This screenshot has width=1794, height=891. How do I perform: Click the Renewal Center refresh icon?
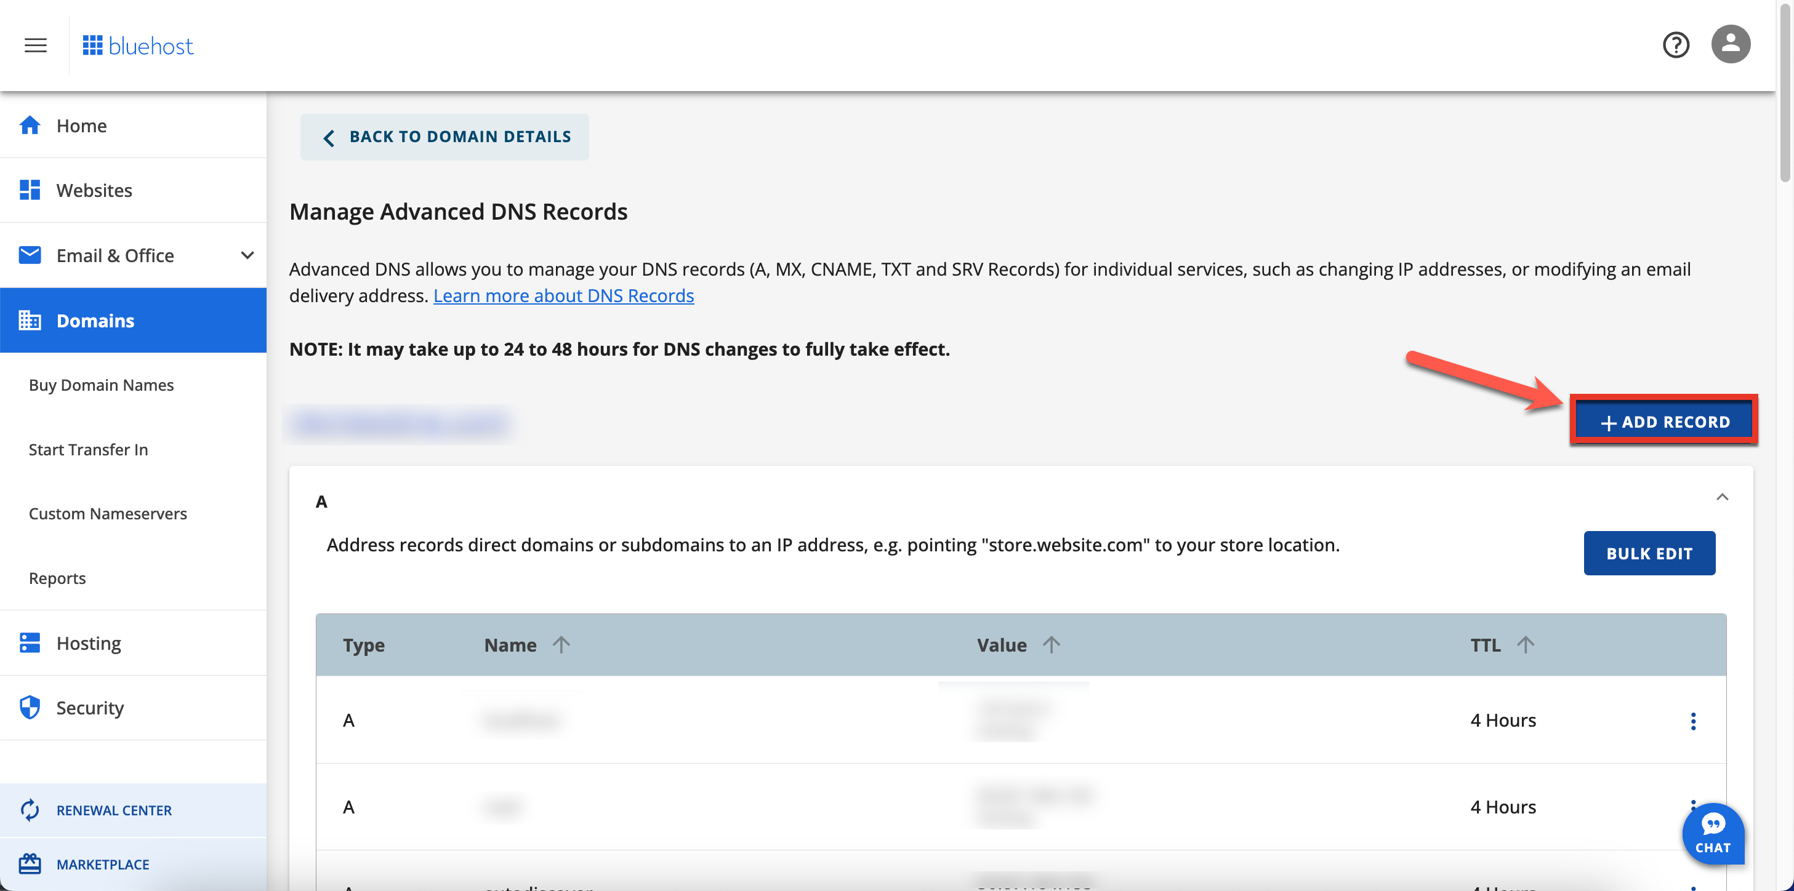31,810
